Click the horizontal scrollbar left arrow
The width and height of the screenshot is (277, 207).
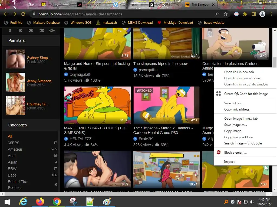2,194
